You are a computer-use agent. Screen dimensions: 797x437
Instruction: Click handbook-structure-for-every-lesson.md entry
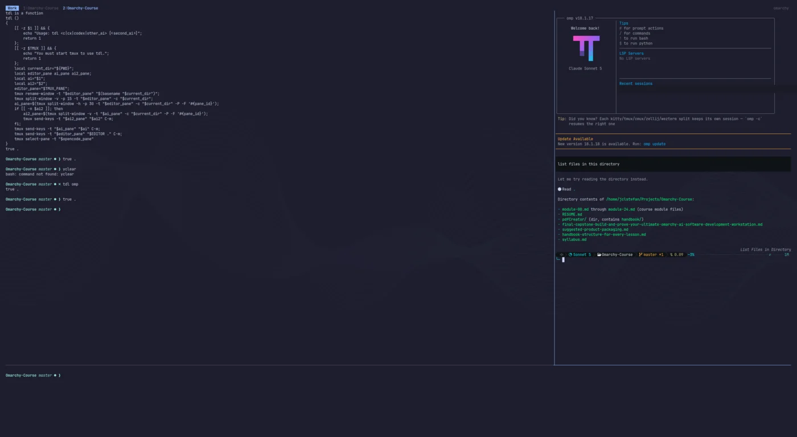click(603, 234)
